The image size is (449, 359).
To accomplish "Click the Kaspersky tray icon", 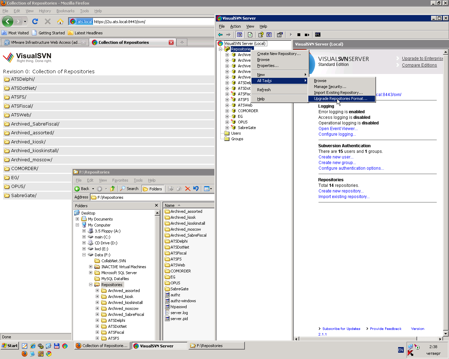I will click(410, 353).
